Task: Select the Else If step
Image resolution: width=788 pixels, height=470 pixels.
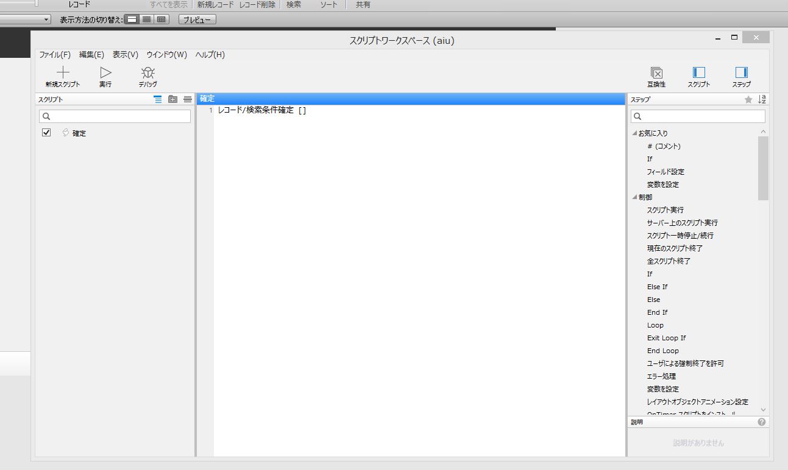Action: (x=657, y=287)
